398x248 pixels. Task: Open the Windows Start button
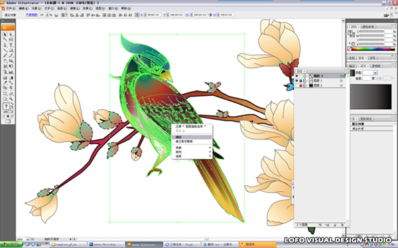tap(11, 245)
